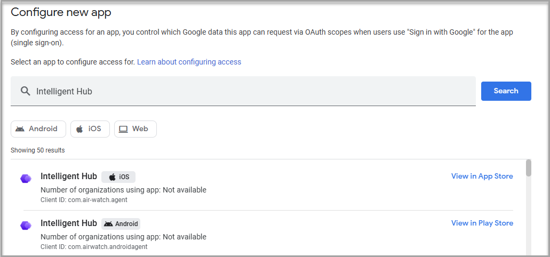The image size is (550, 257).
Task: Click the Android badge on second result
Action: 121,224
